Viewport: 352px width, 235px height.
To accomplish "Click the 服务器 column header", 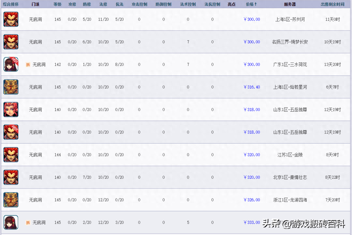I will click(290, 4).
